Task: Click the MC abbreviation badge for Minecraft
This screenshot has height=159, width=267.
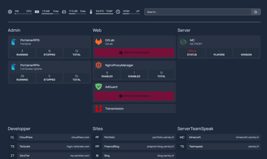Action: pyautogui.click(x=182, y=137)
